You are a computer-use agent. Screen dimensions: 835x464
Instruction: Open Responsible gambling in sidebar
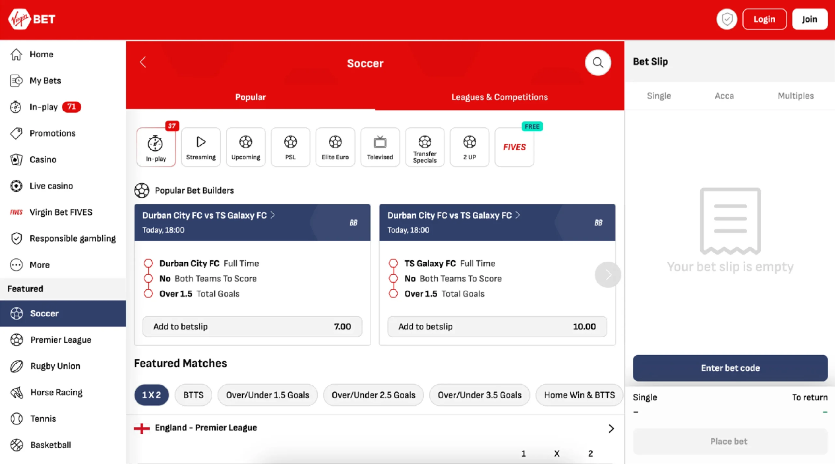pyautogui.click(x=63, y=239)
